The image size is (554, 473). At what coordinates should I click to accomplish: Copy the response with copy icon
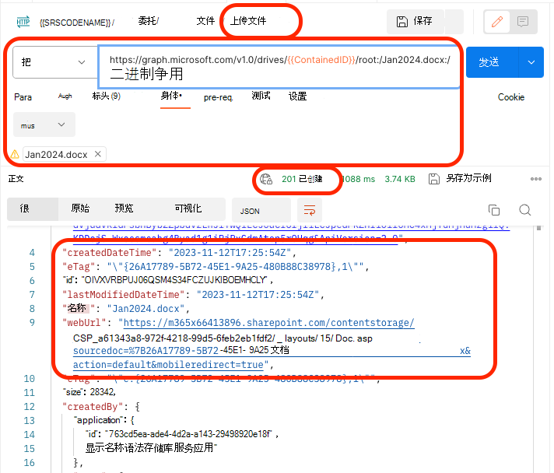493,210
